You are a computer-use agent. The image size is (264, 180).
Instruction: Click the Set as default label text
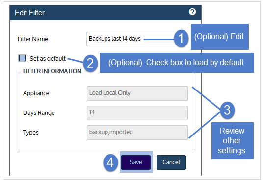pyautogui.click(x=48, y=58)
